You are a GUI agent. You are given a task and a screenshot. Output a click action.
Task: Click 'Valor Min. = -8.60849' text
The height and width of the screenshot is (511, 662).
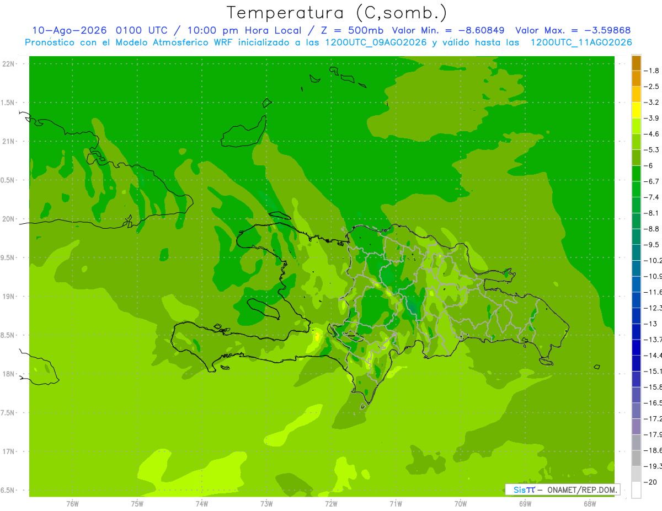coord(449,30)
